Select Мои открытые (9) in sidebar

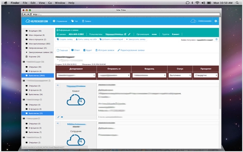pyautogui.click(x=35, y=35)
